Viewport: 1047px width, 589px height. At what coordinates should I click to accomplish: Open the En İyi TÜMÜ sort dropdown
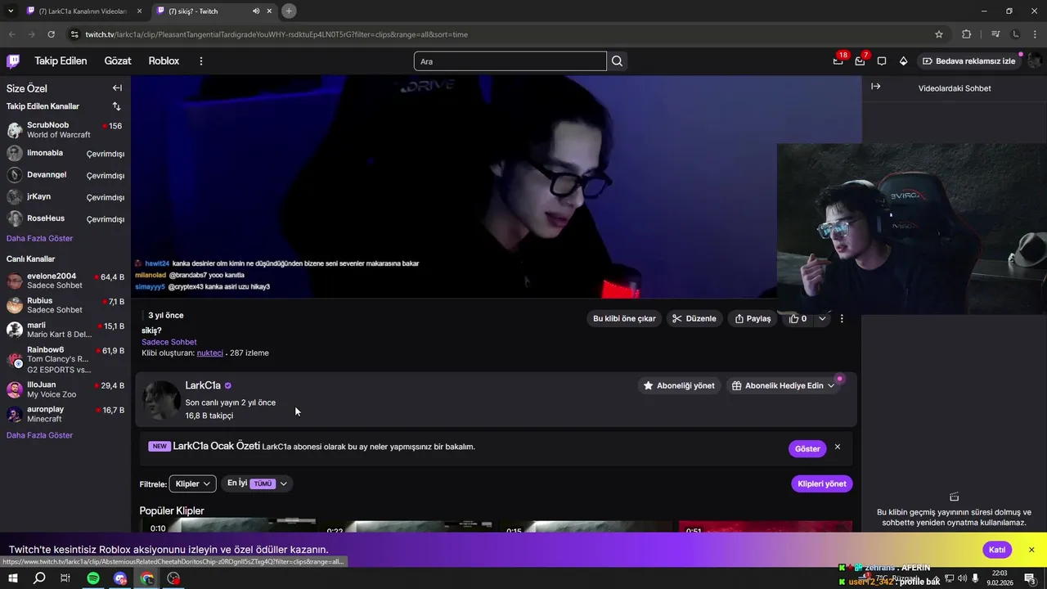257,483
